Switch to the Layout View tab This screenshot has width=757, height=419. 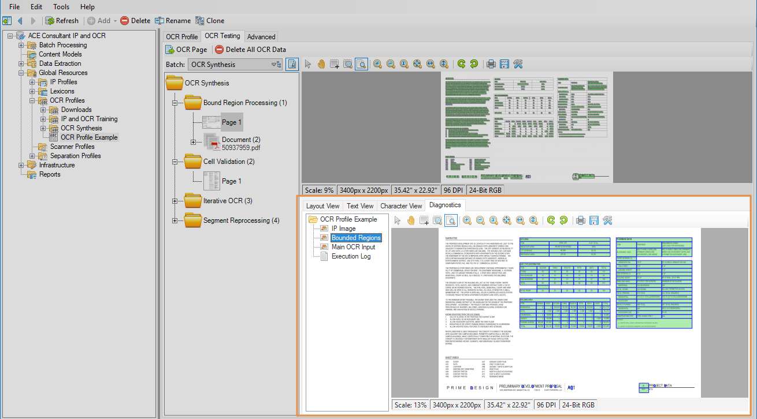pyautogui.click(x=322, y=206)
